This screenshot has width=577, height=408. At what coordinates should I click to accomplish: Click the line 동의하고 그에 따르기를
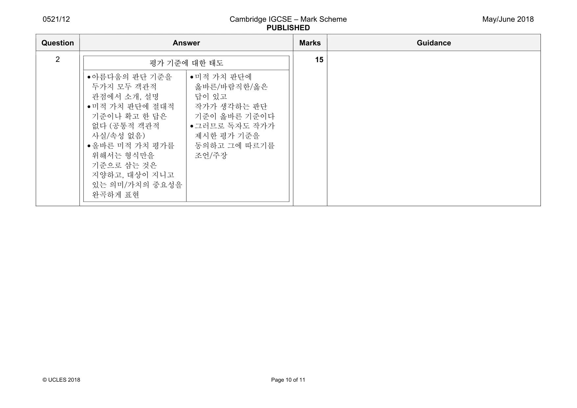coord(235,146)
